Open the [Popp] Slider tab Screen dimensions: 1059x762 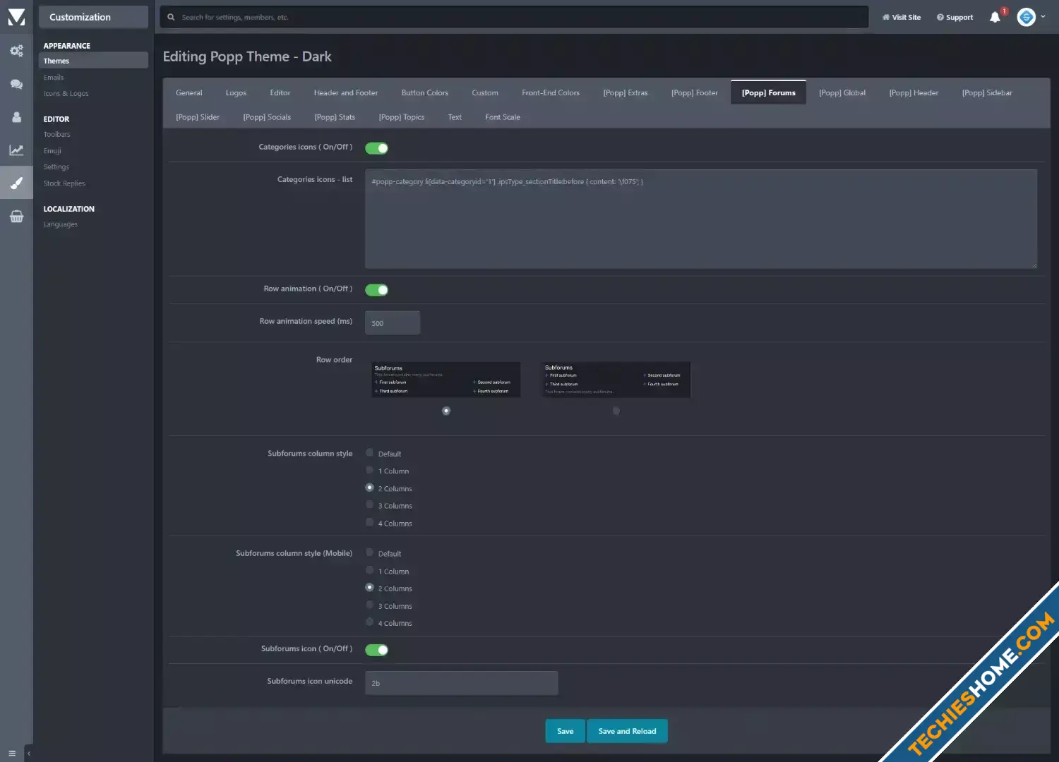tap(198, 117)
